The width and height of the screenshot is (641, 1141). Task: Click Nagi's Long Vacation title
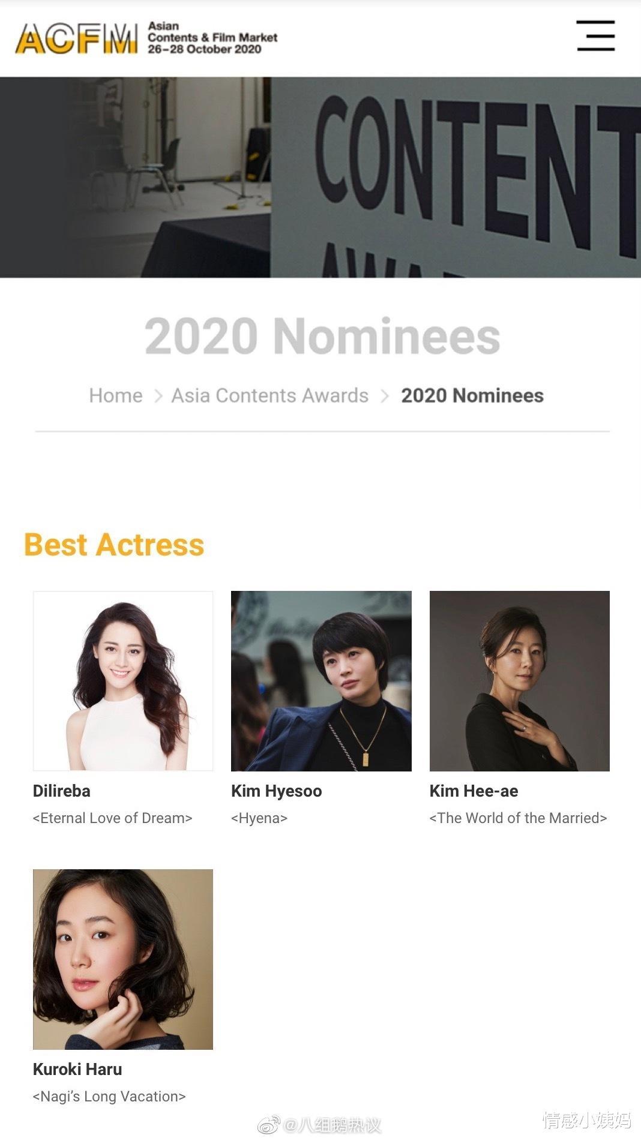(109, 1097)
